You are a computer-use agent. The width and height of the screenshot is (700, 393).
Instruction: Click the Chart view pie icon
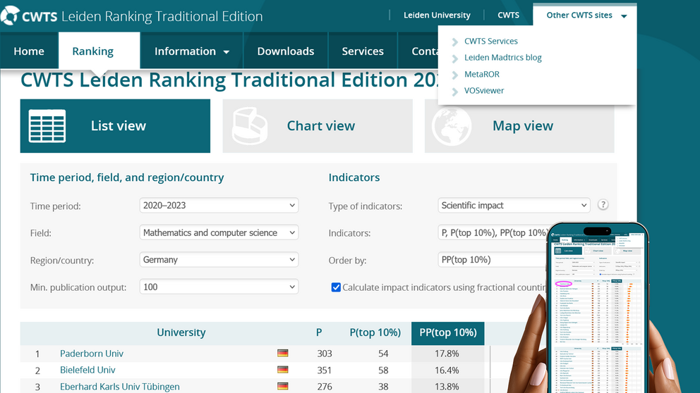click(250, 126)
